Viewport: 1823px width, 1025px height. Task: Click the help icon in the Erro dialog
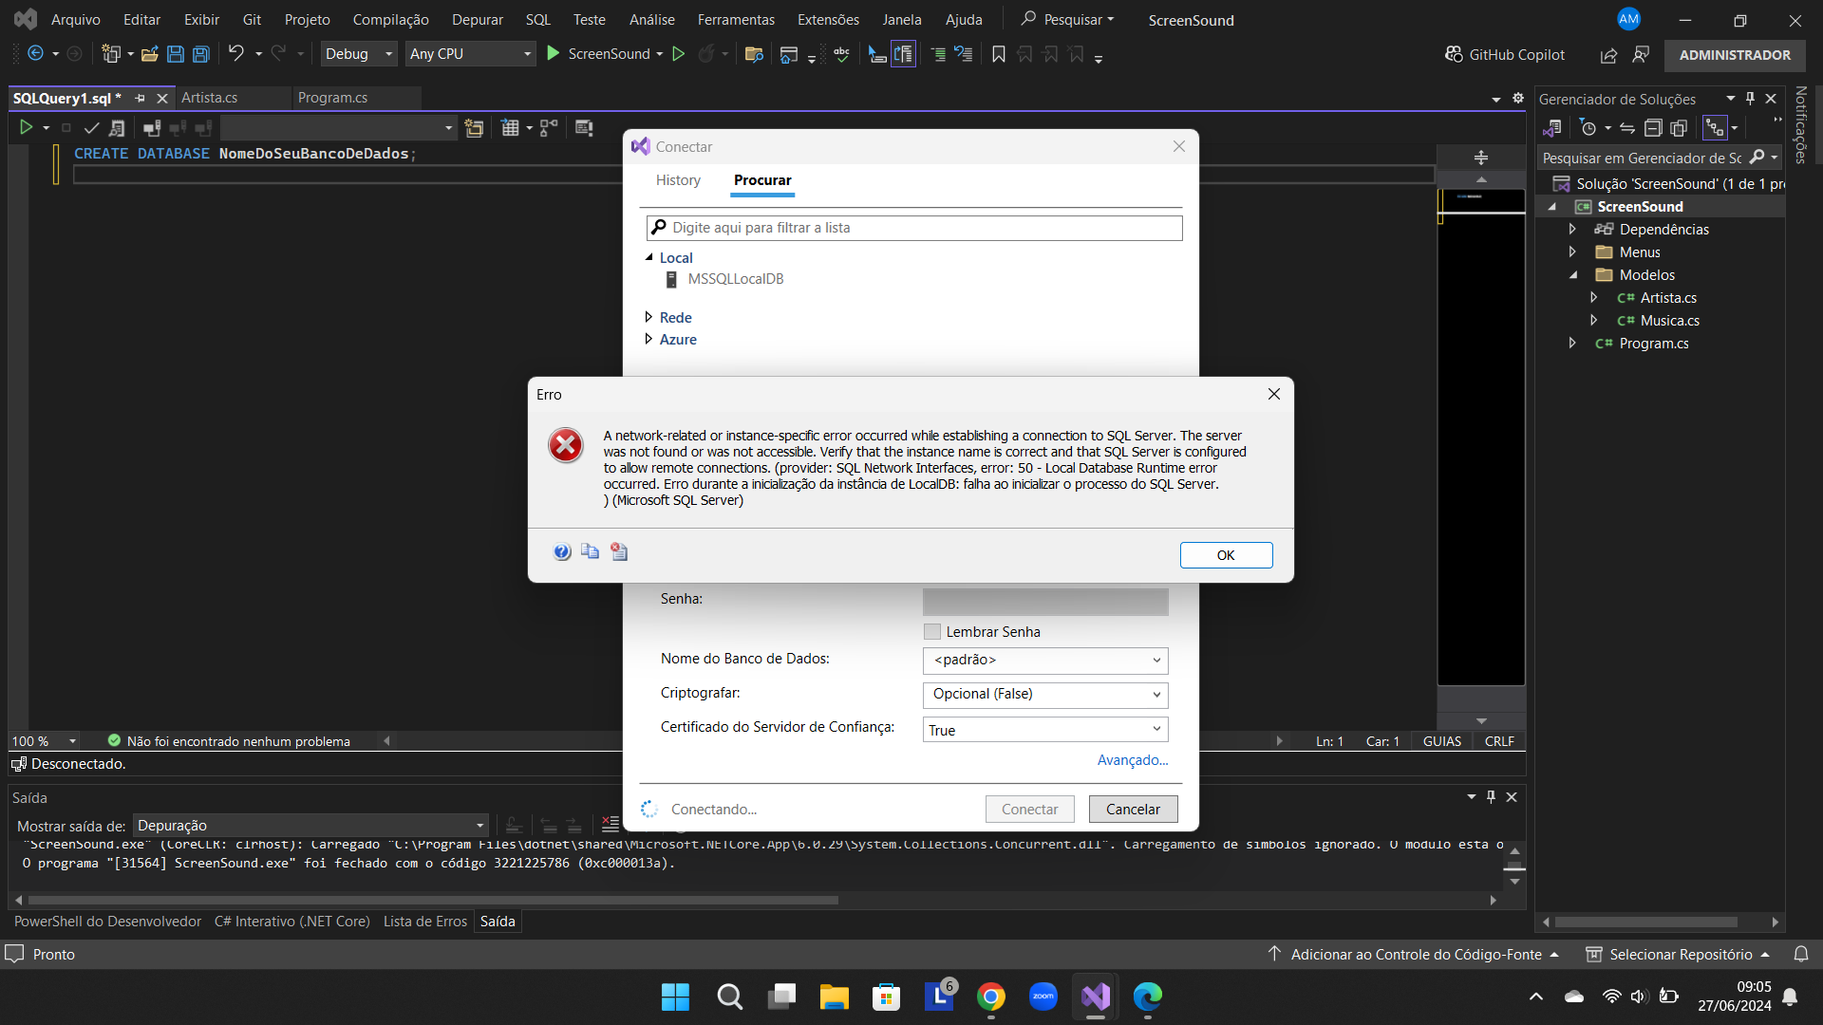[562, 551]
